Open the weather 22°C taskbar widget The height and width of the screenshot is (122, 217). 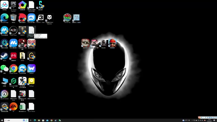[186, 120]
